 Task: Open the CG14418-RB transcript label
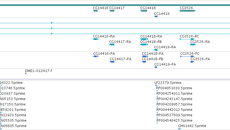click(x=151, y=42)
